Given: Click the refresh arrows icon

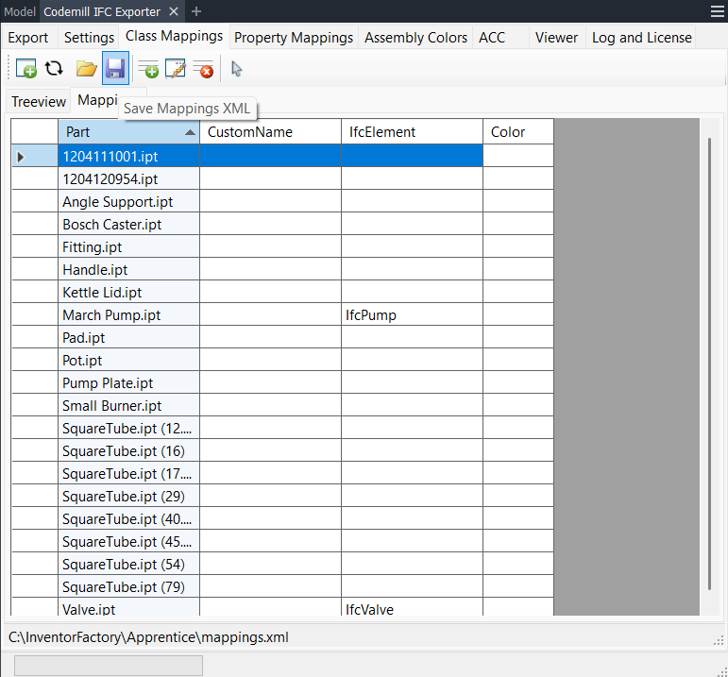Looking at the screenshot, I should pos(54,69).
